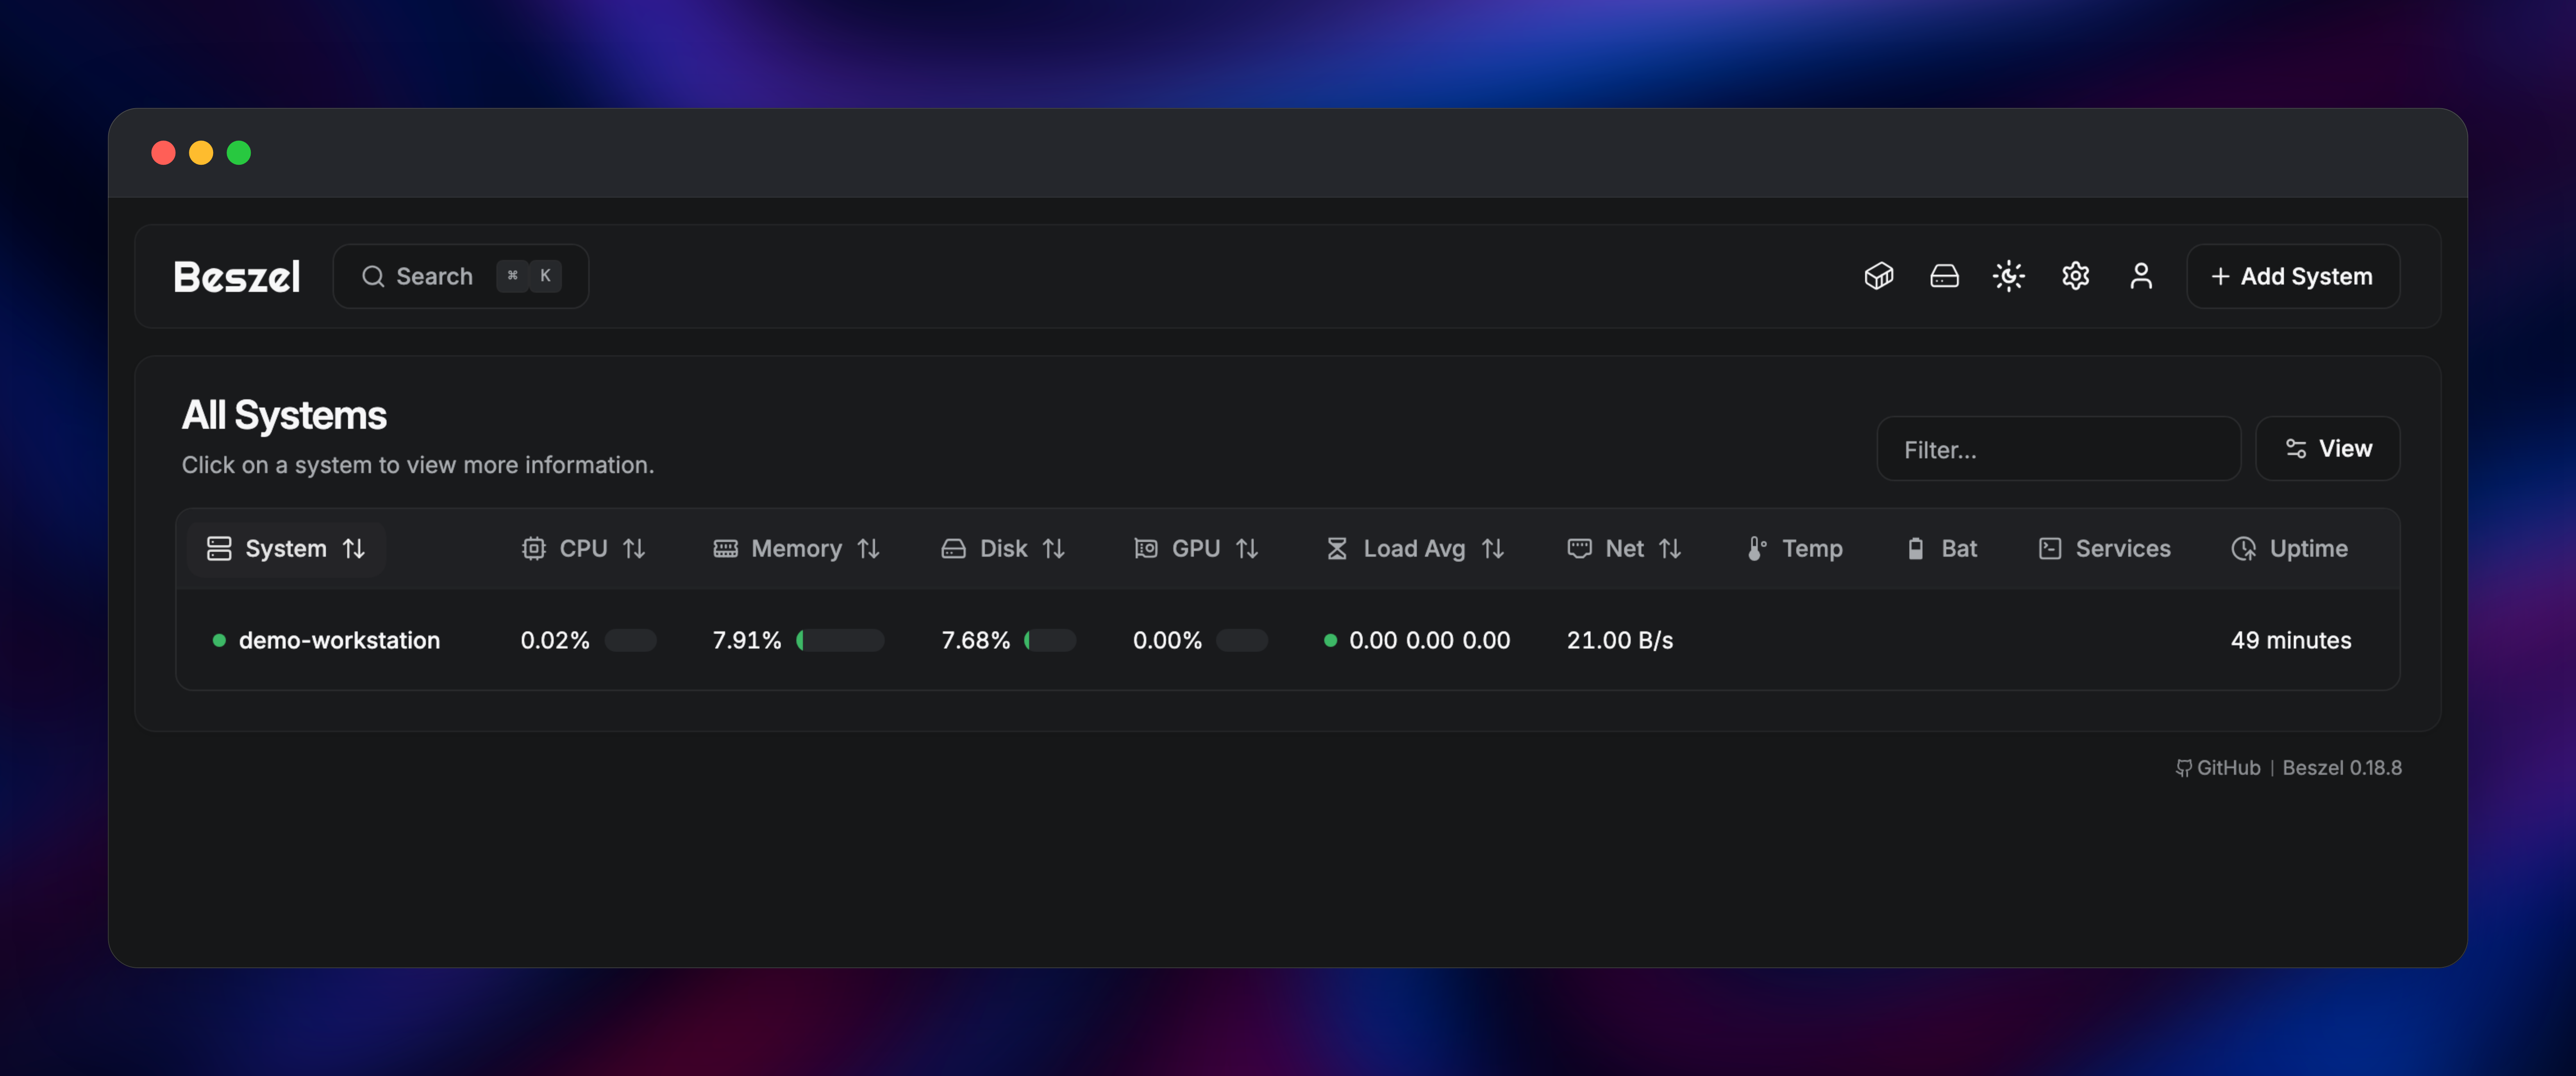The width and height of the screenshot is (2576, 1076).
Task: Click the 0.02% CPU value
Action: click(555, 640)
